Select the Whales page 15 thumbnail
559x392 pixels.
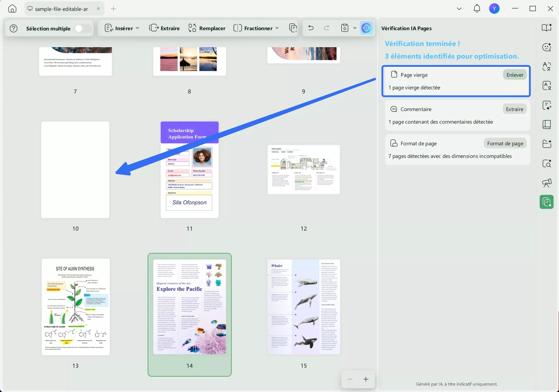tap(303, 307)
